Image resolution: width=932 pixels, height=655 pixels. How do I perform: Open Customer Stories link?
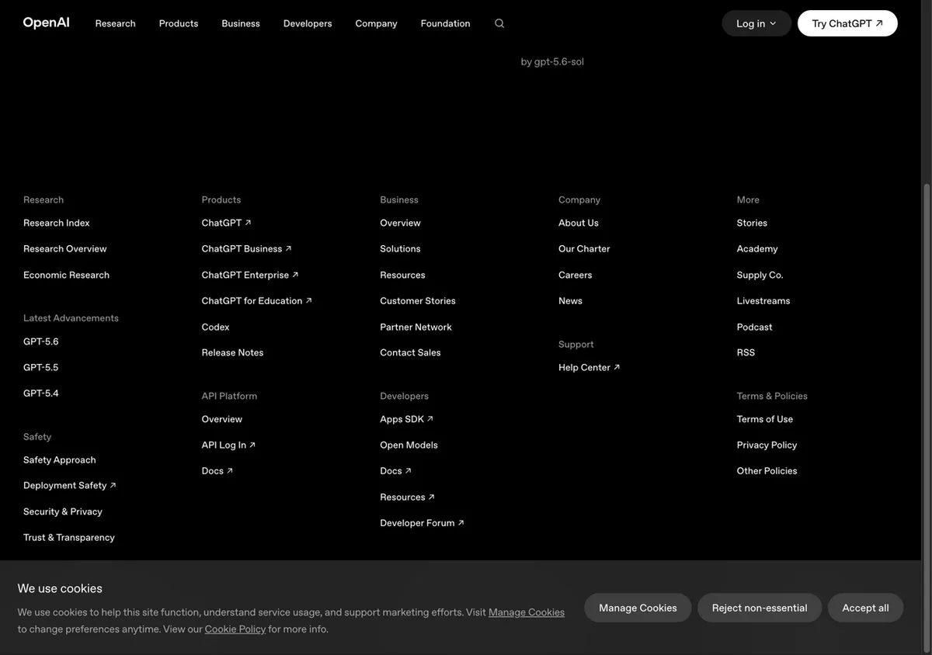418,301
